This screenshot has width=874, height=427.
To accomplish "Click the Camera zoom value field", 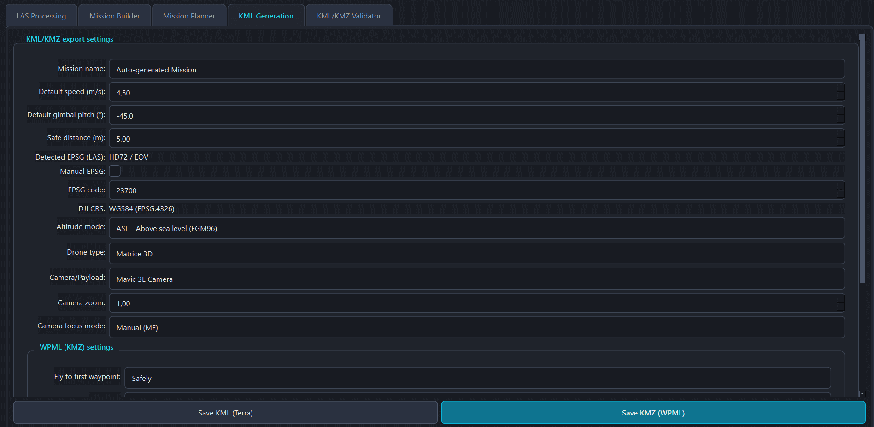I will [472, 303].
